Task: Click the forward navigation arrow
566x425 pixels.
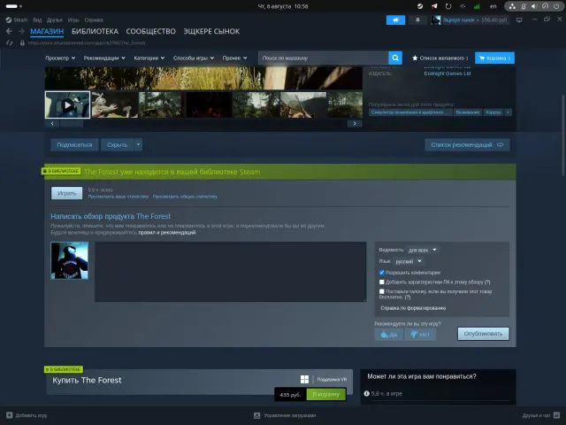Action: 21,32
